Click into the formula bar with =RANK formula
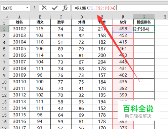The height and width of the screenshot is (129, 168). 120,8
